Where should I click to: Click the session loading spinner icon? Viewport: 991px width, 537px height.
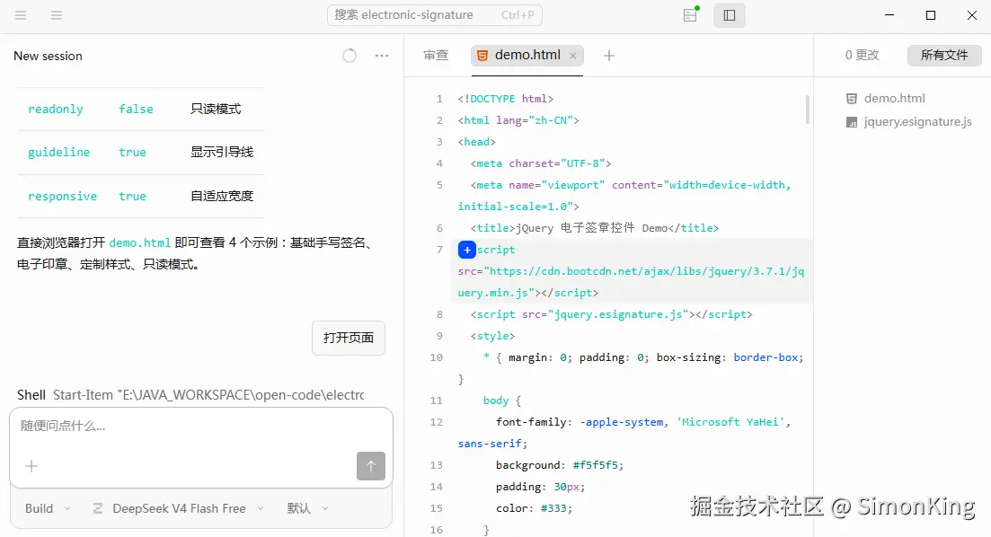[x=350, y=56]
